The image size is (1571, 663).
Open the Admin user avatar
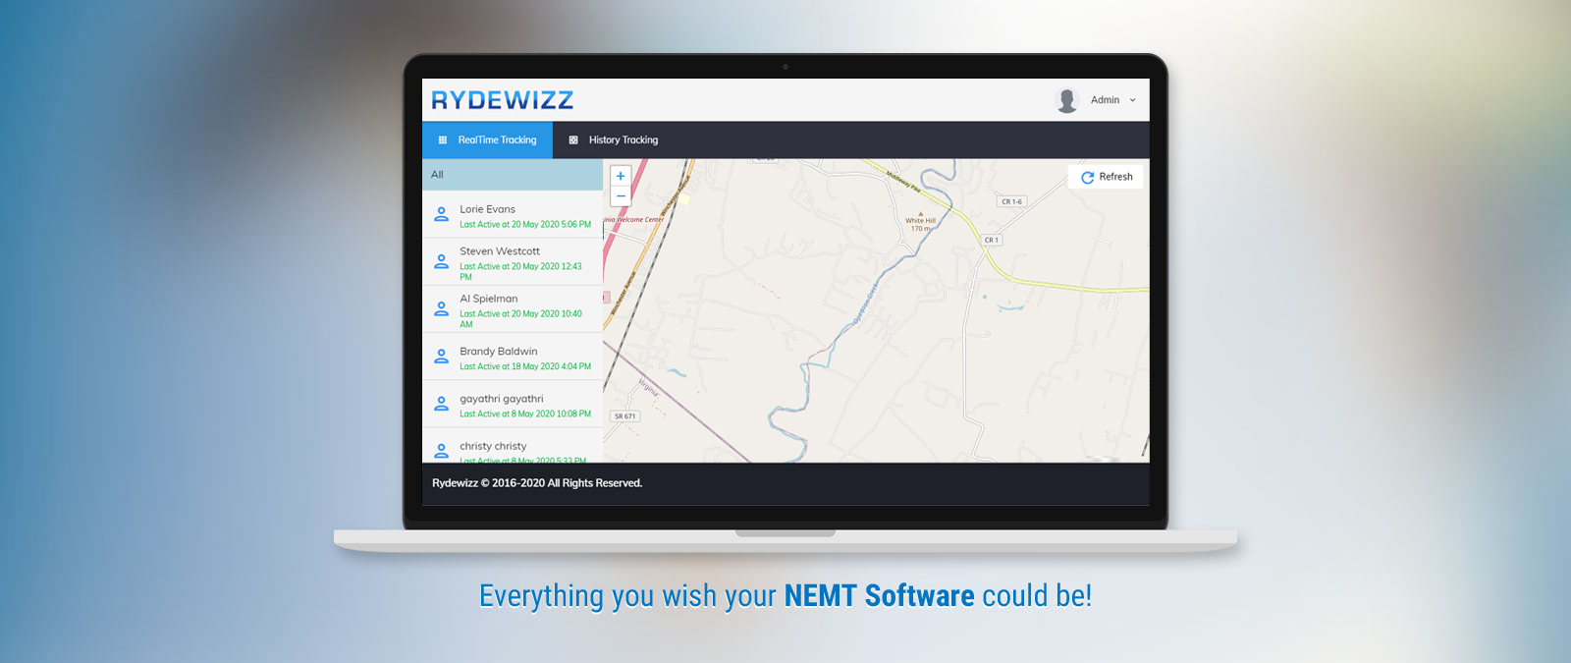1066,100
